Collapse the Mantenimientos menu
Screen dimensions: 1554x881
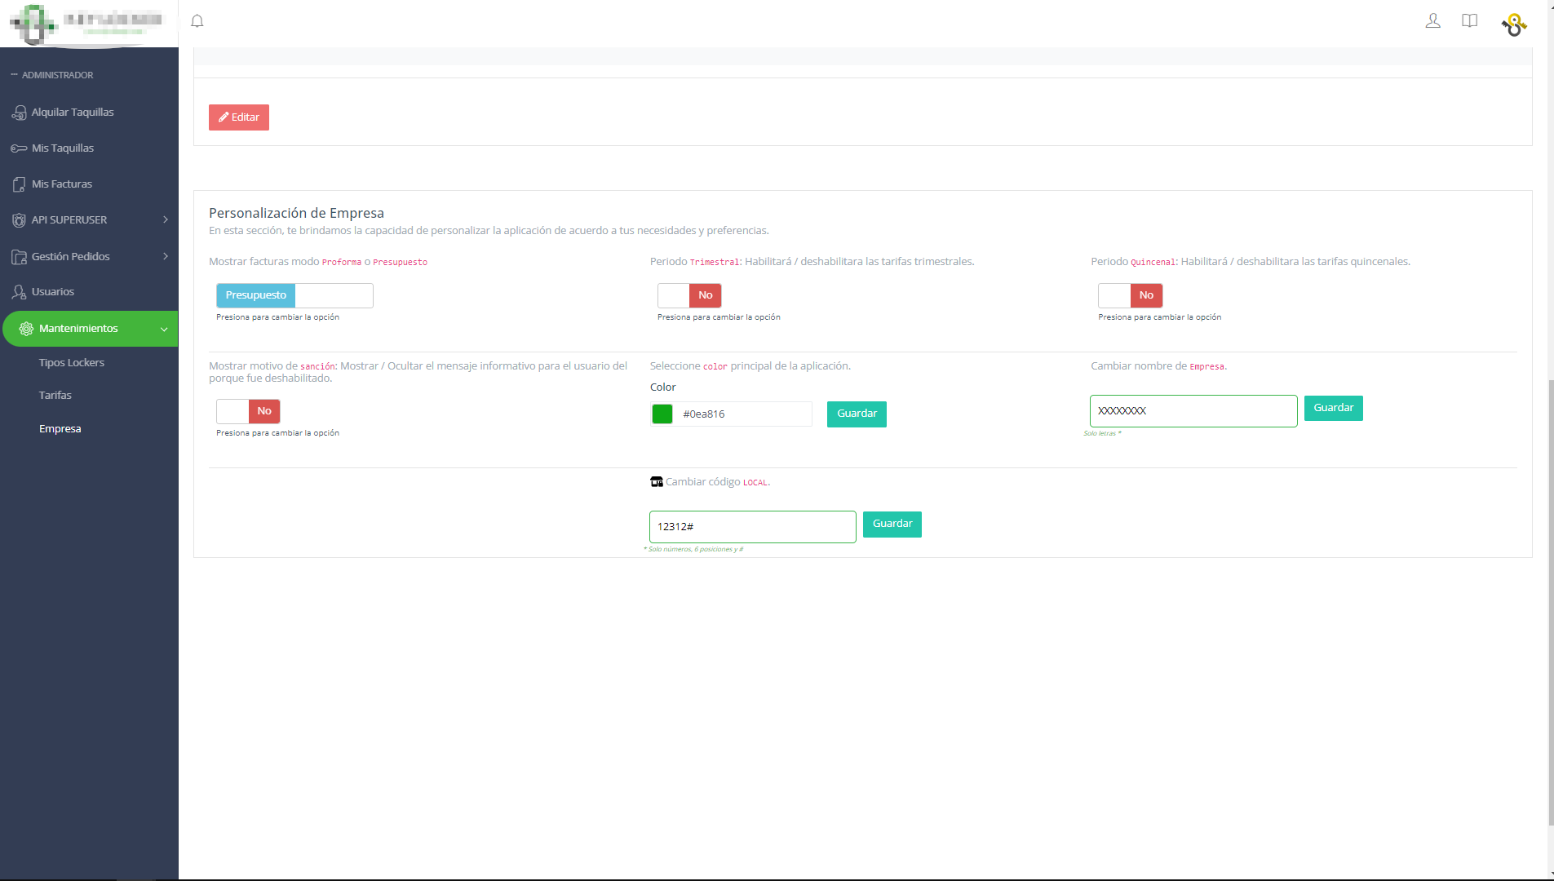164,329
